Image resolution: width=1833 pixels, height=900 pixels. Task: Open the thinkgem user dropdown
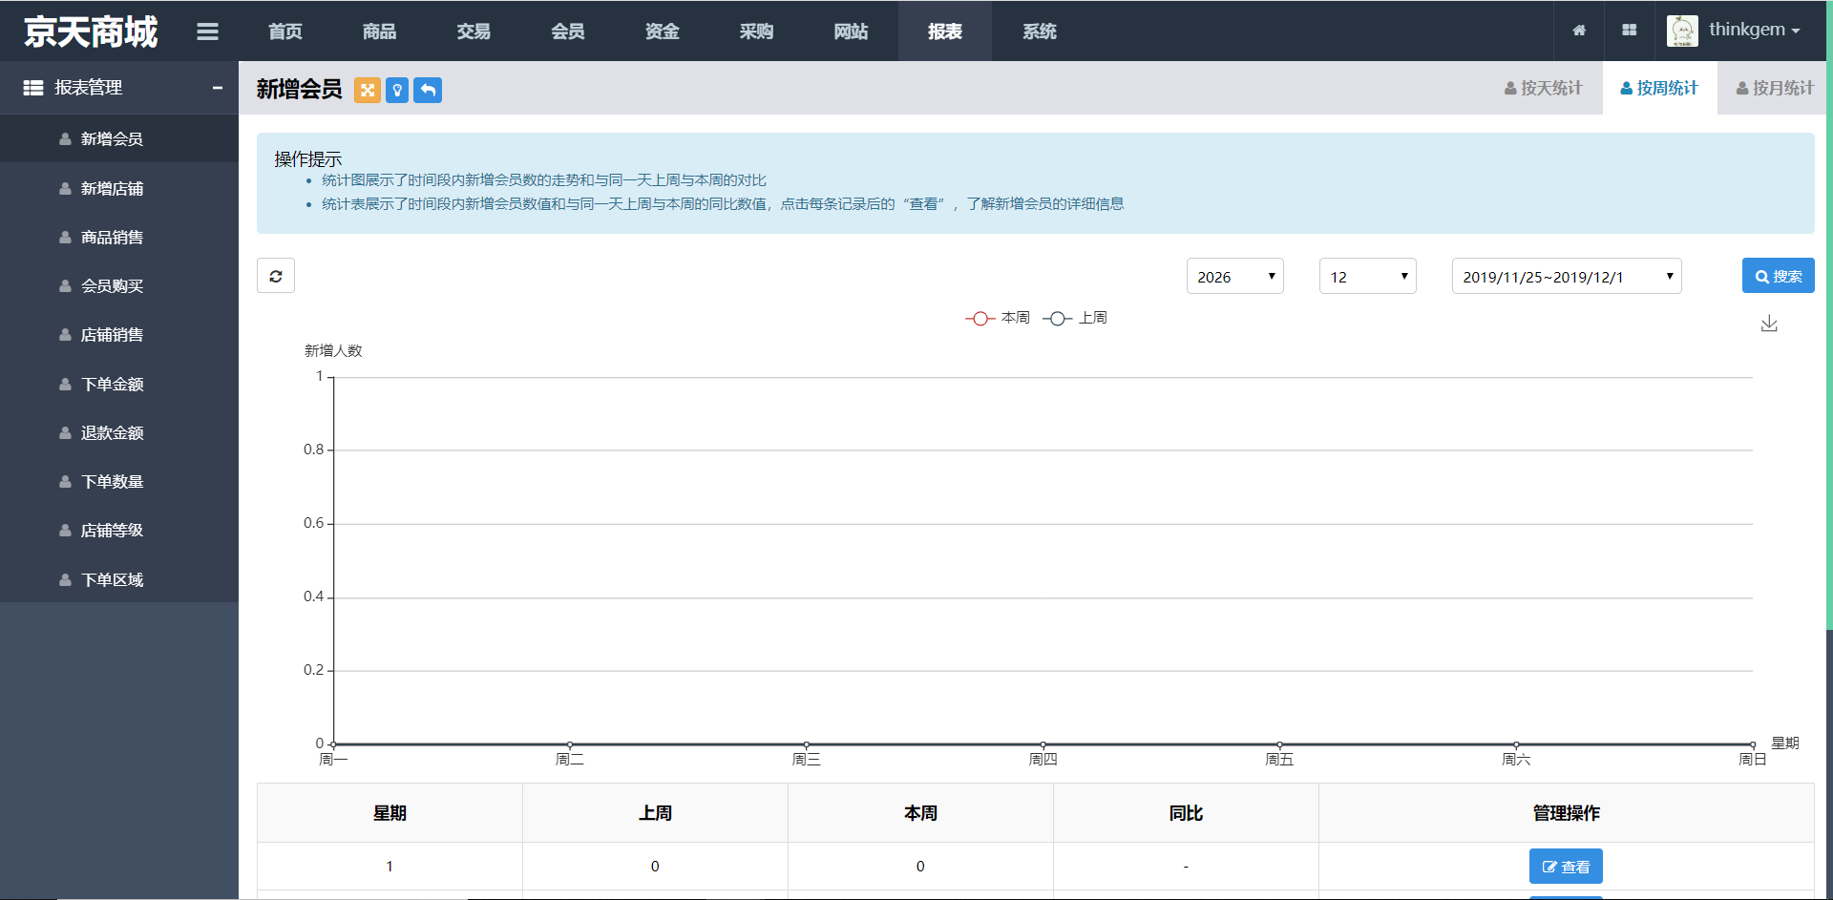tap(1754, 30)
